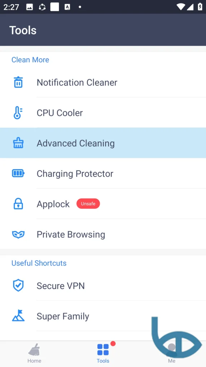Open Secure VPN shortcut label
Viewport: 206px width, 367px height.
tap(60, 286)
